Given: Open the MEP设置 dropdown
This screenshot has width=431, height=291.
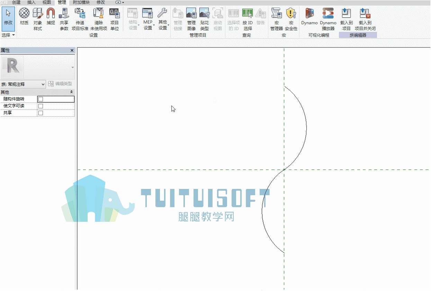Looking at the screenshot, I should pyautogui.click(x=148, y=19).
